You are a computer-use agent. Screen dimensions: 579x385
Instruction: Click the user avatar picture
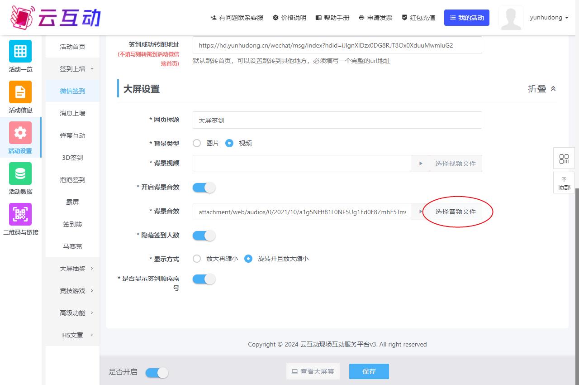[x=511, y=18]
